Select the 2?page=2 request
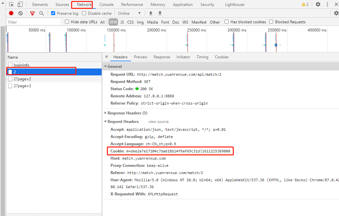This screenshot has height=216, width=339. tap(22, 79)
